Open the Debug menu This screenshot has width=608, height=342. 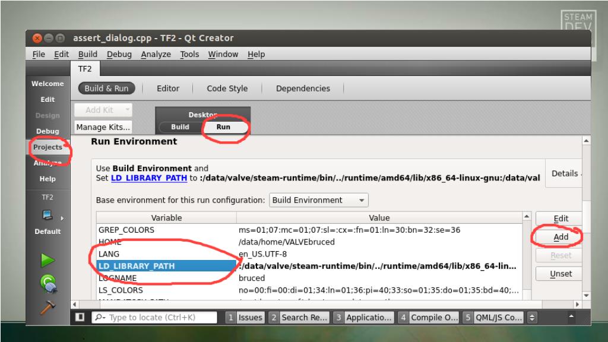pyautogui.click(x=119, y=54)
